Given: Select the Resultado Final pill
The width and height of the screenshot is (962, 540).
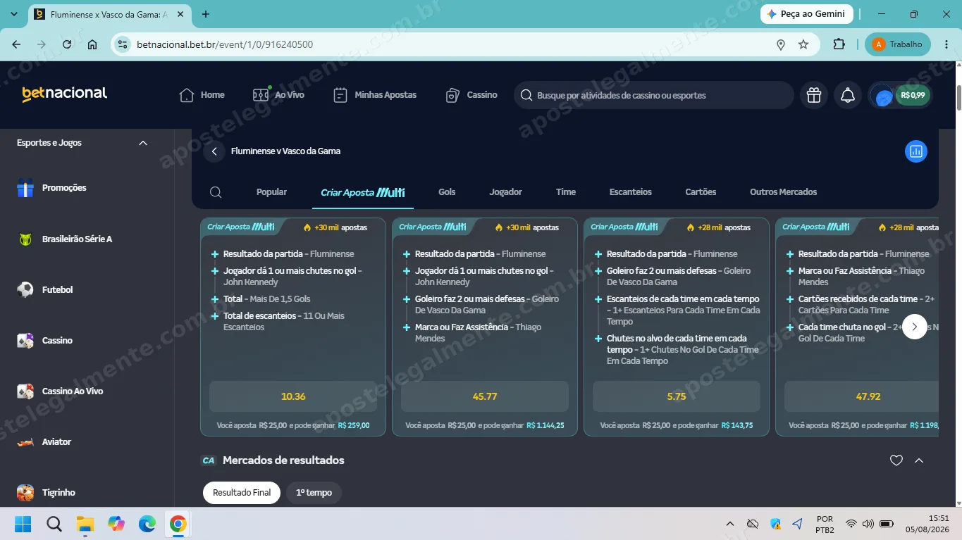Looking at the screenshot, I should click(x=242, y=493).
